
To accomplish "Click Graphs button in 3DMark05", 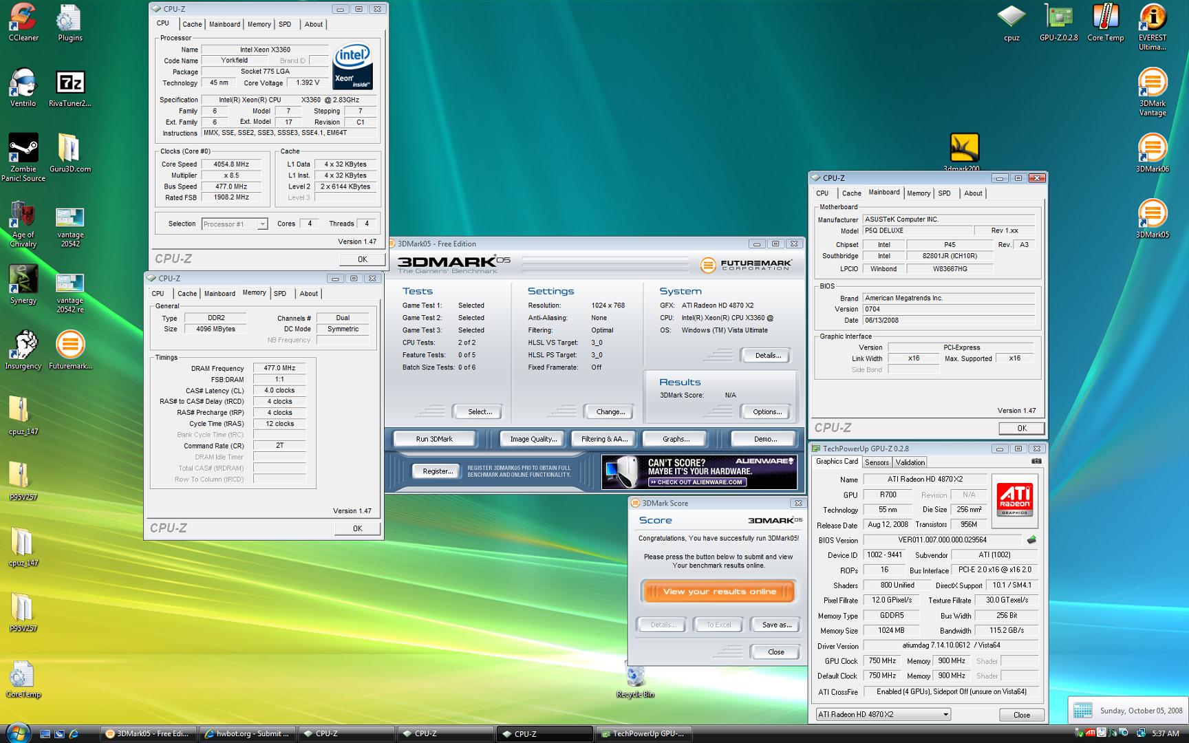I will pyautogui.click(x=676, y=439).
